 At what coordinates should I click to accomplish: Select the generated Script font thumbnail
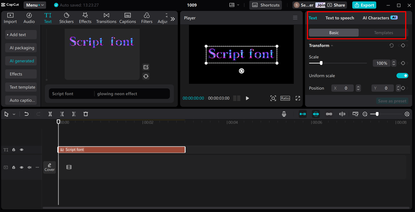tap(102, 54)
